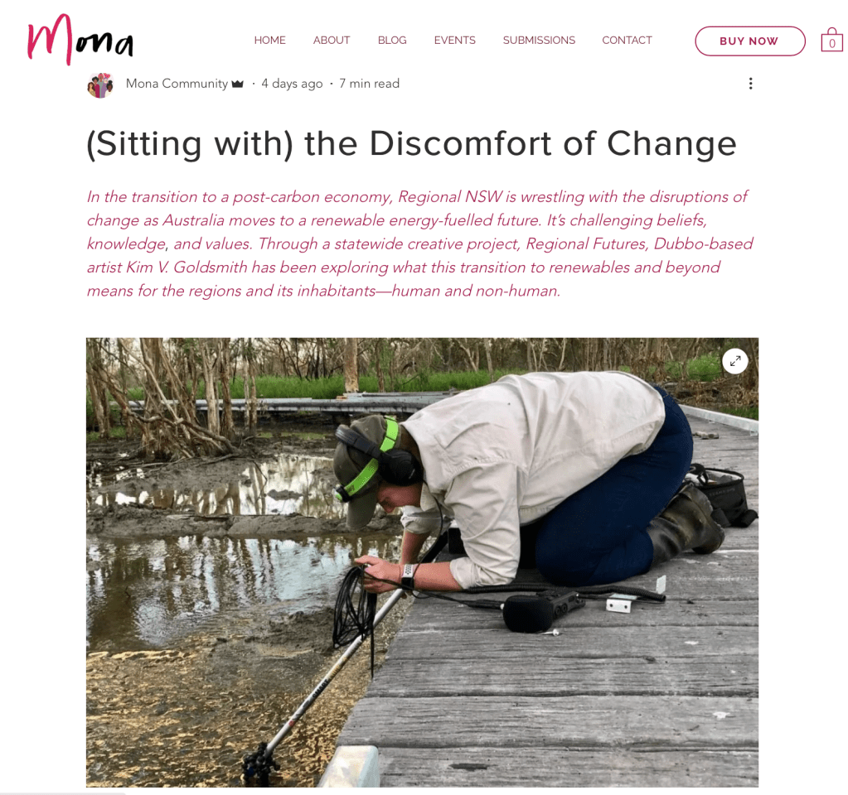848x795 pixels.
Task: Click the '7 min read' label
Action: point(370,84)
